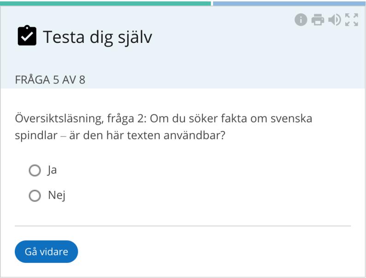Click the clipboard checkmark icon
Viewport: 366px width, 278px height.
(x=27, y=35)
